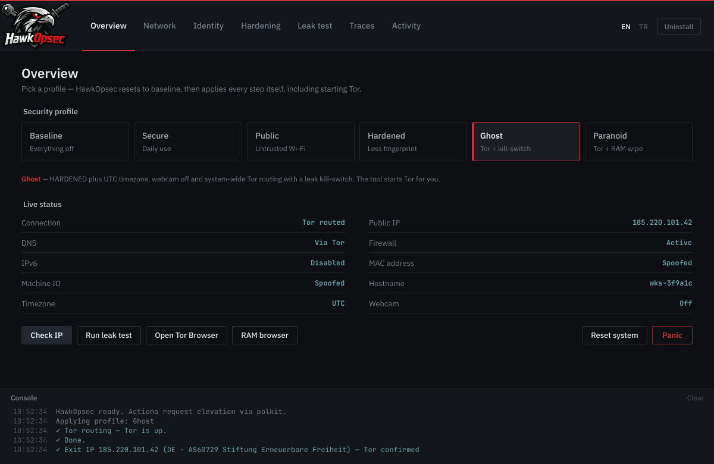The height and width of the screenshot is (464, 714).
Task: Select the Ghost profile card
Action: 526,142
